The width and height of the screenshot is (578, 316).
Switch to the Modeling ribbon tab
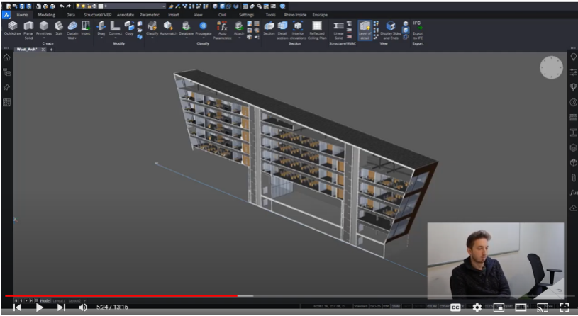click(46, 15)
